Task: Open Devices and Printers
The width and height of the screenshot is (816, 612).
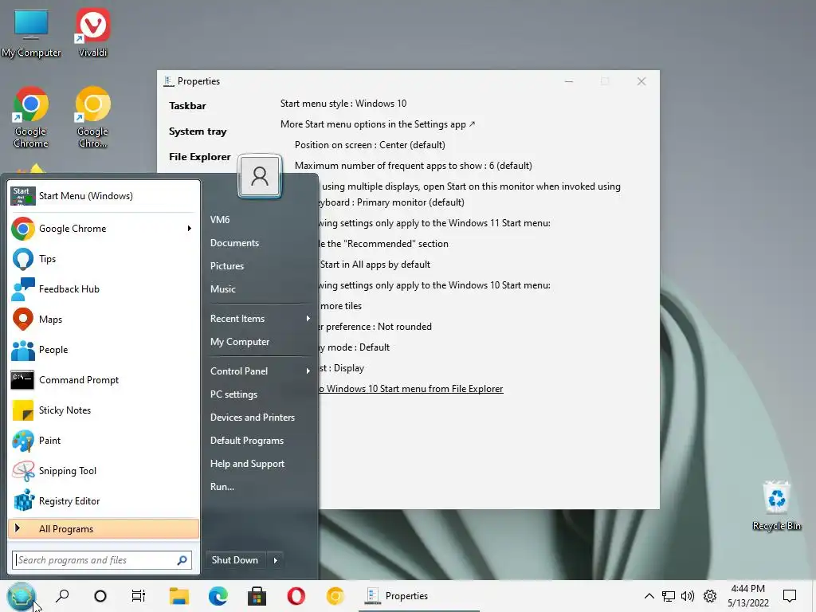Action: point(253,418)
